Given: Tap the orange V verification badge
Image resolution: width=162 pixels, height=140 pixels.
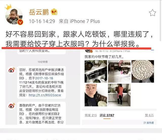Looking at the screenshot, I should pyautogui.click(x=20, y=22).
